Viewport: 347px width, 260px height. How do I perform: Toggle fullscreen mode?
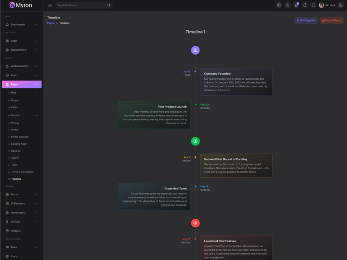click(313, 5)
